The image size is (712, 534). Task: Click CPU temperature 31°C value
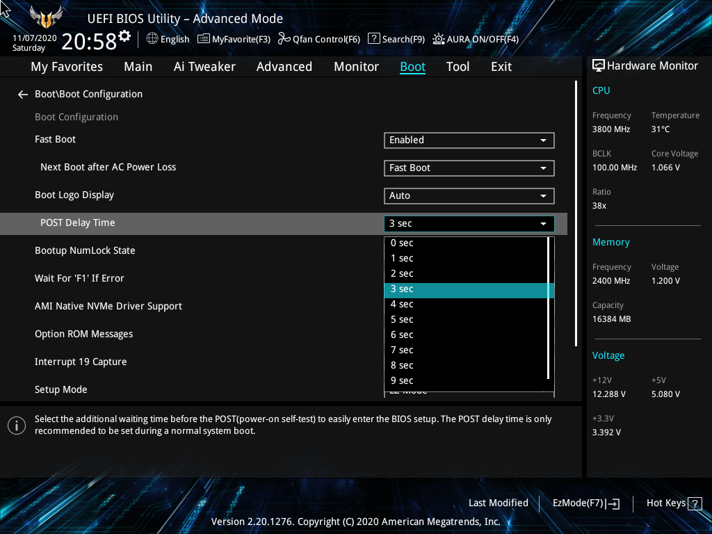click(661, 129)
